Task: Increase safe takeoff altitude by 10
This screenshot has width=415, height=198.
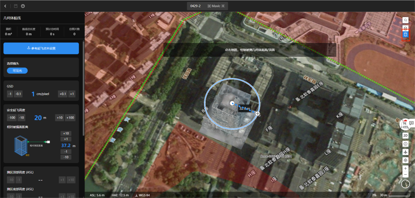Action: [x=59, y=118]
